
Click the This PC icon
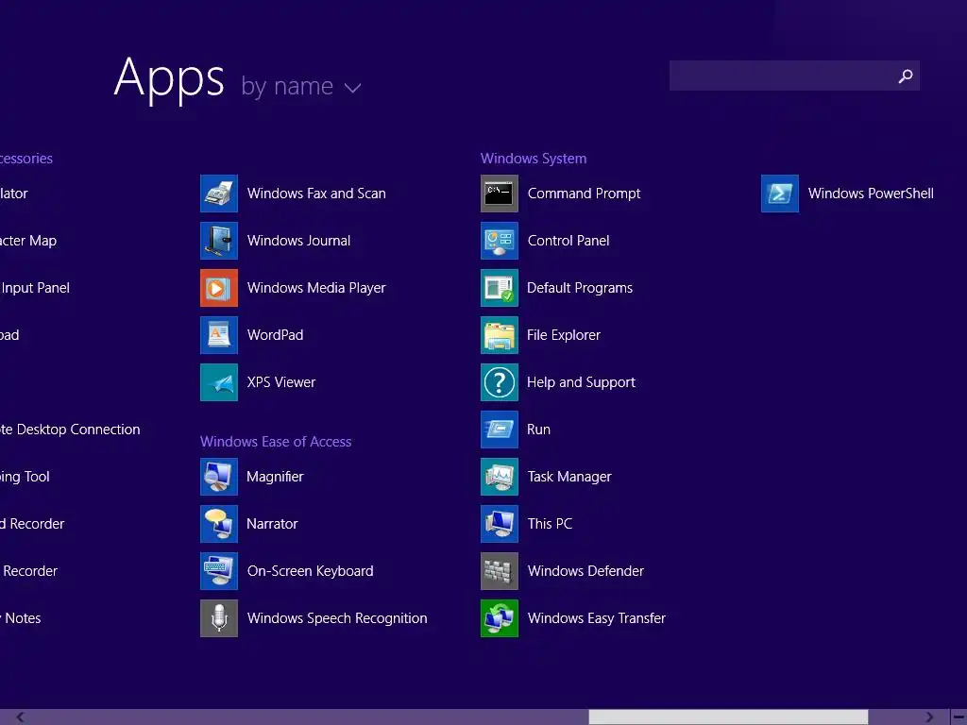pos(500,524)
